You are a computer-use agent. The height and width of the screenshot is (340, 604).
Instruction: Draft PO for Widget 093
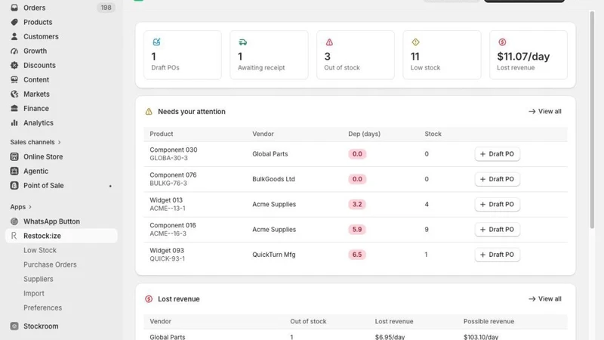pos(498,255)
